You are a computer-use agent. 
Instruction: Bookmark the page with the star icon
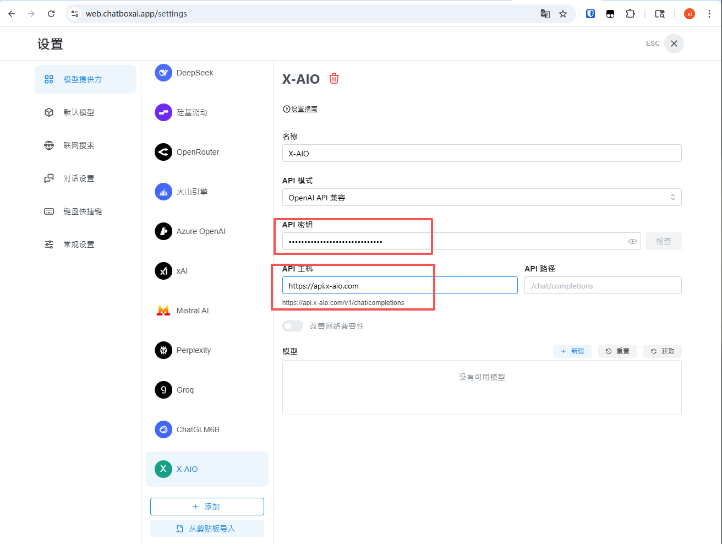(x=563, y=14)
